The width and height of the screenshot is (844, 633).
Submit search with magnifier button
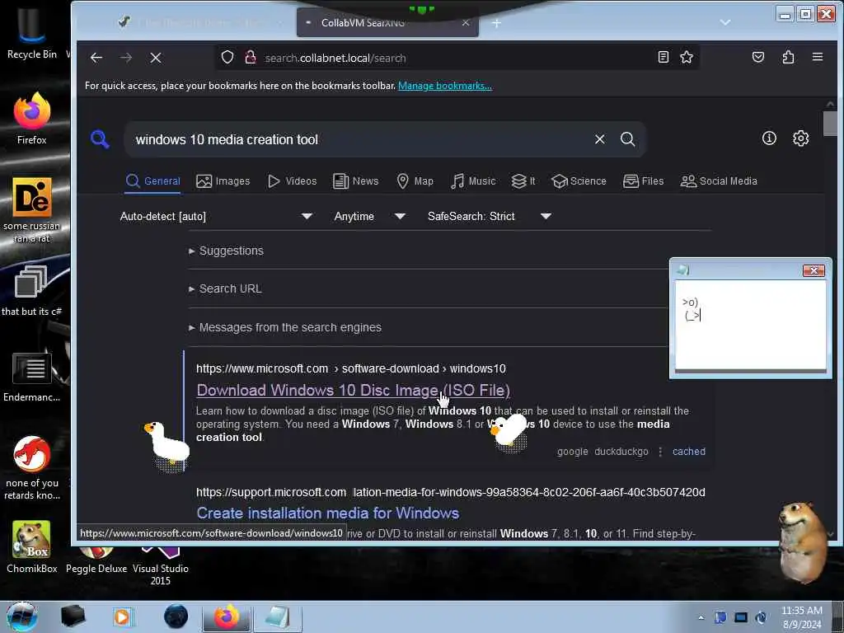(x=627, y=139)
